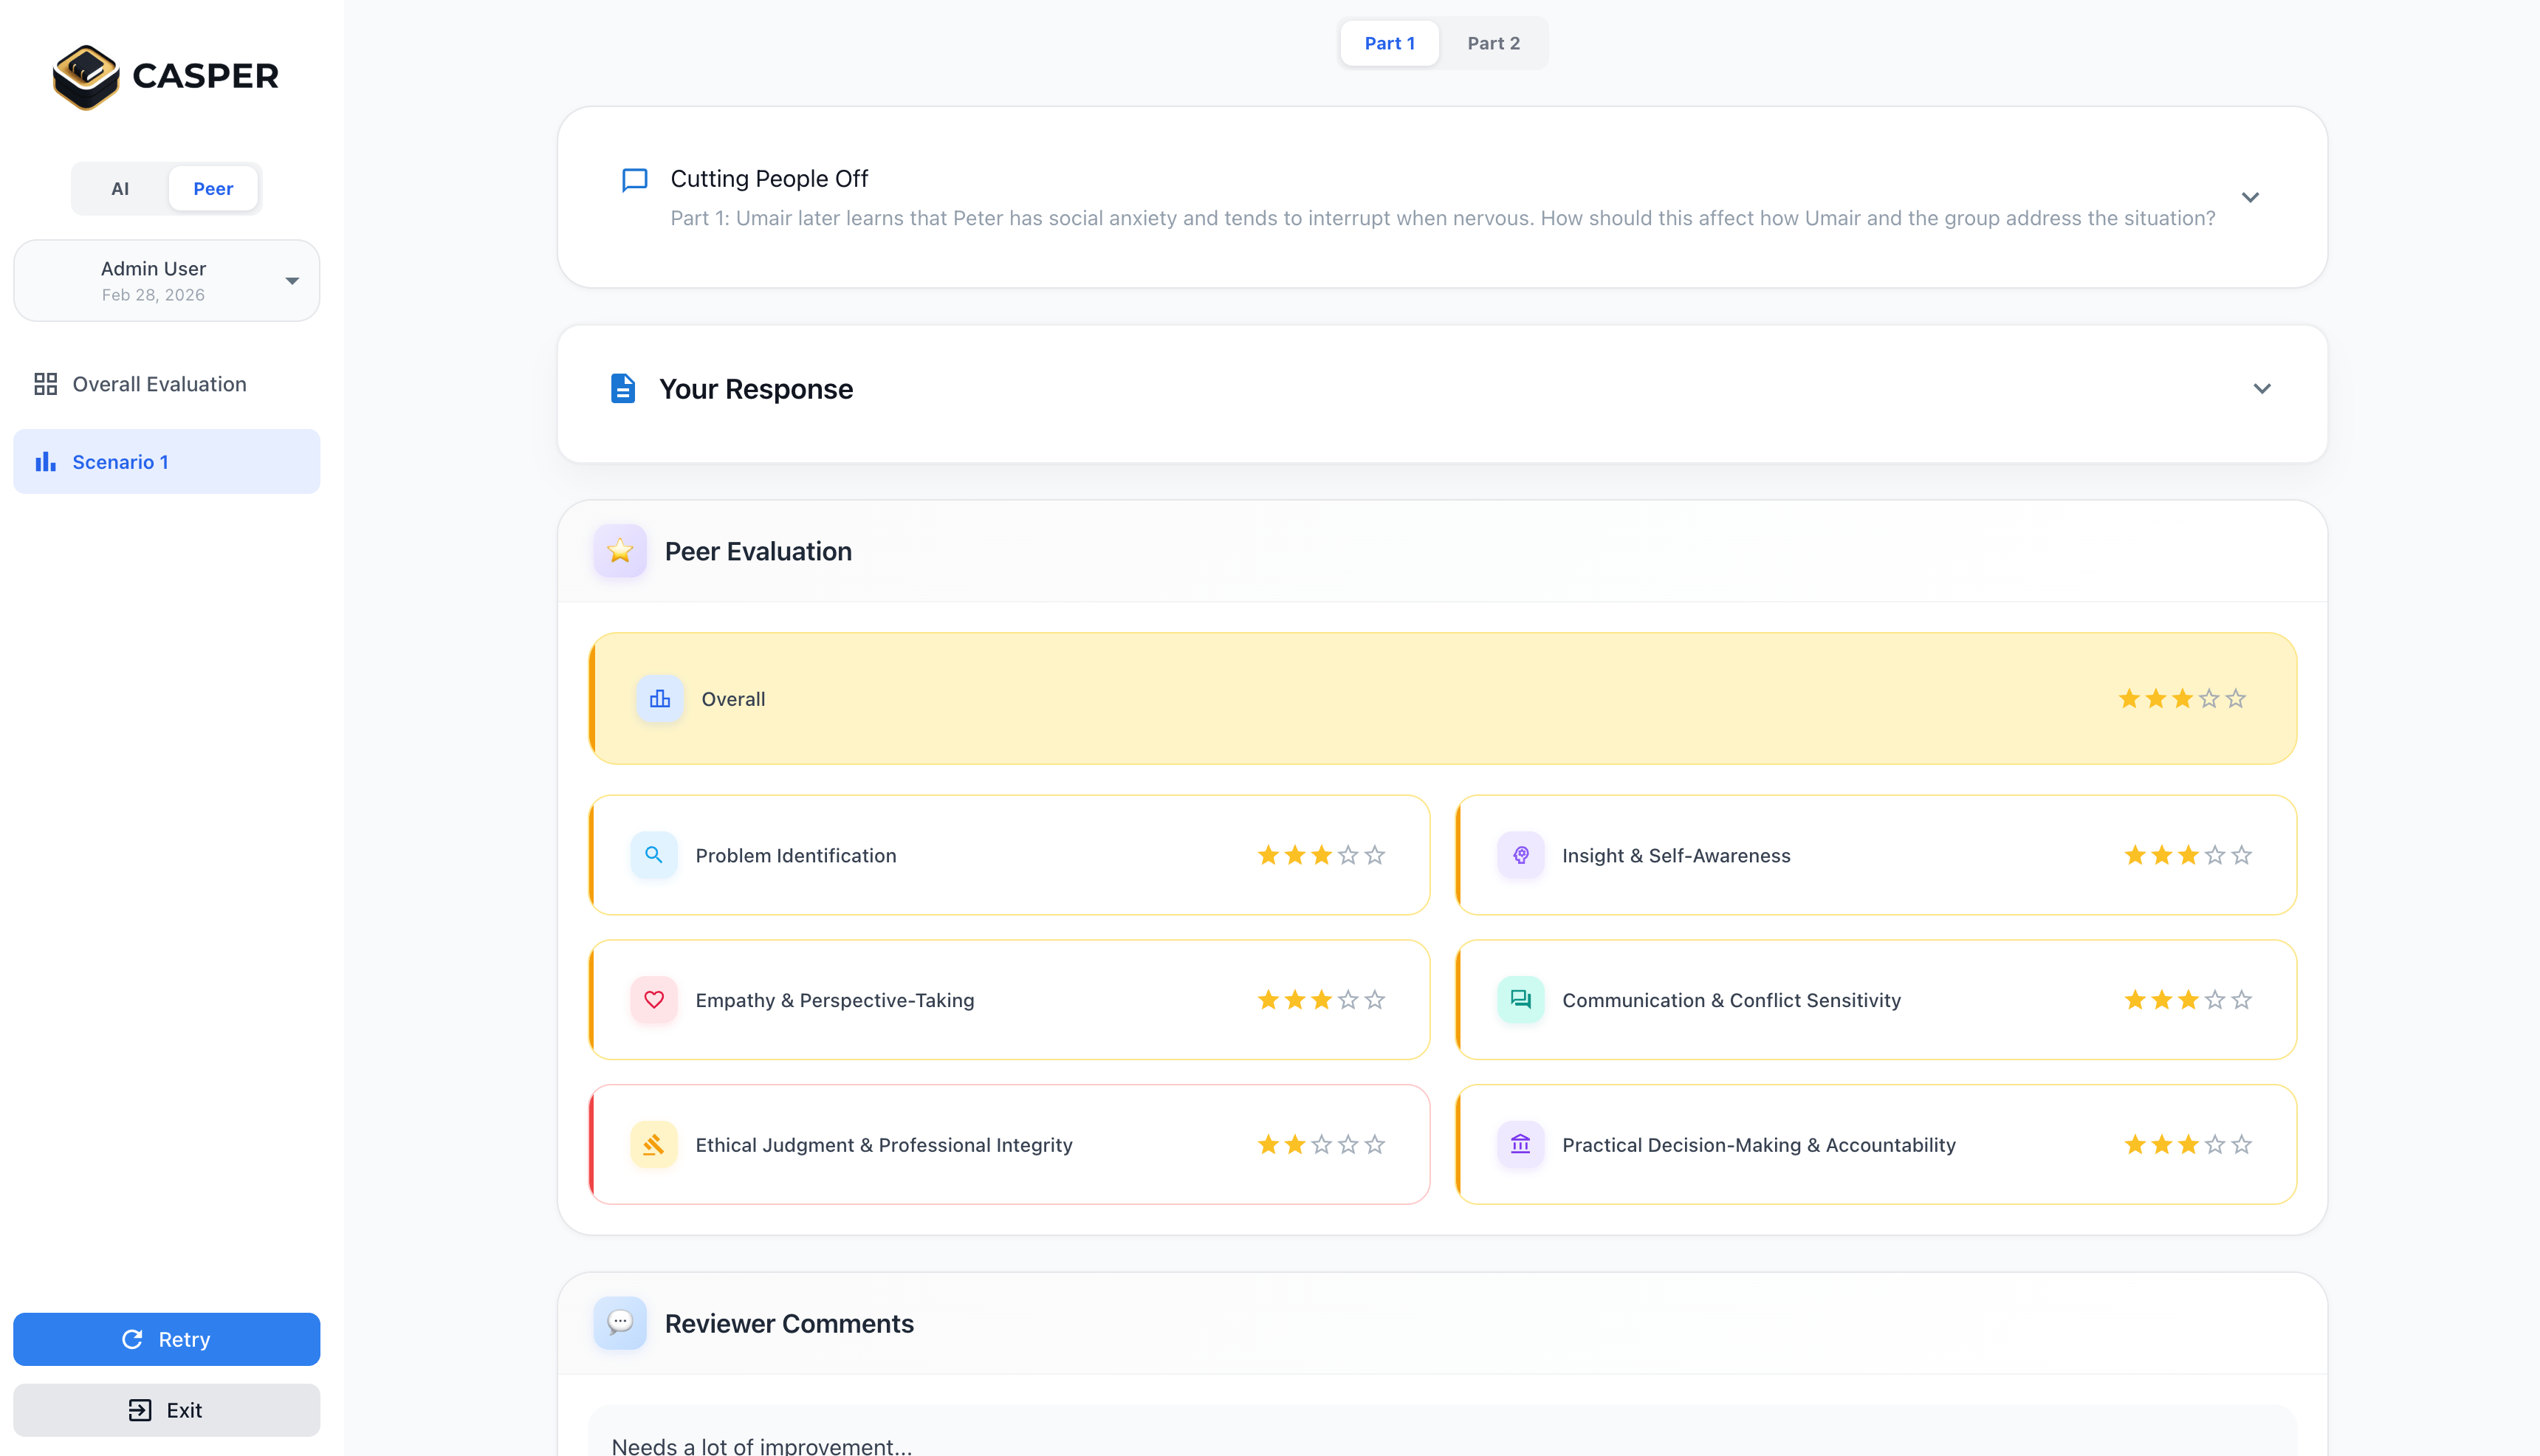Select the Part 1 tab

[1389, 43]
